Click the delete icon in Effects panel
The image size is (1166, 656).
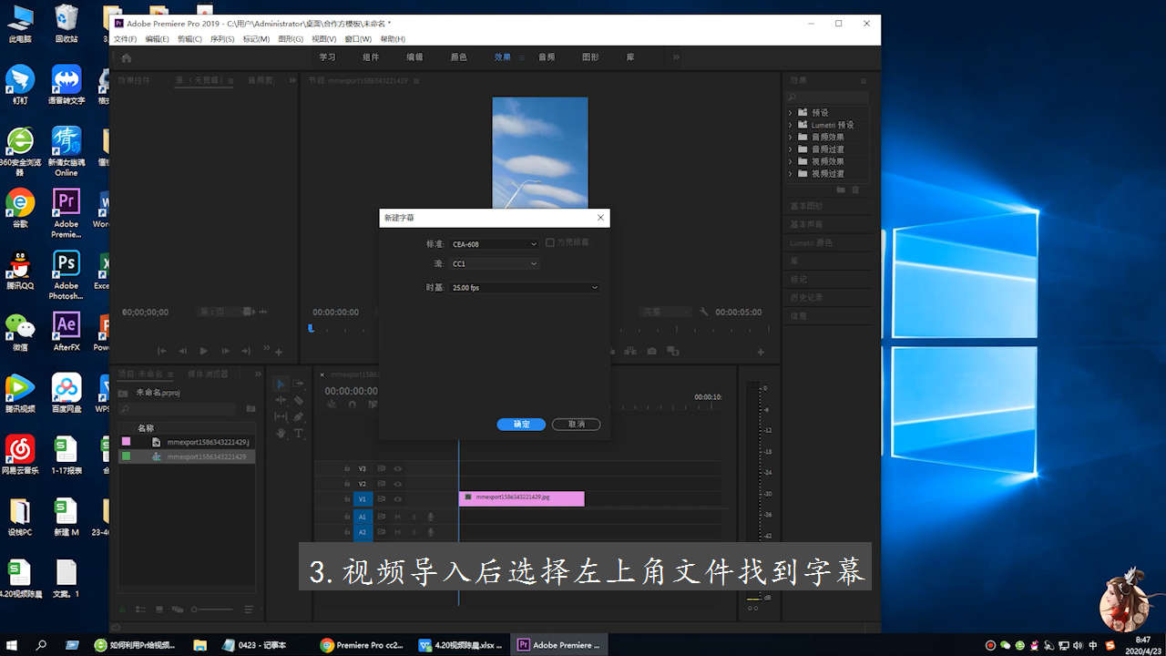tap(855, 190)
